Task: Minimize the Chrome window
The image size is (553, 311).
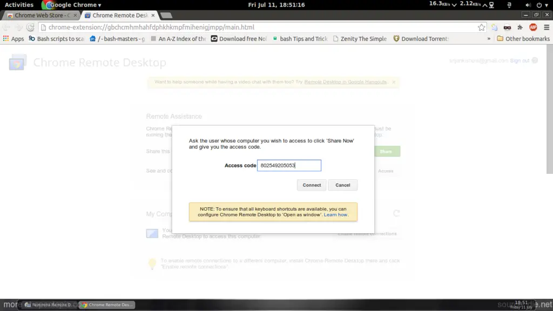Action: (525, 15)
